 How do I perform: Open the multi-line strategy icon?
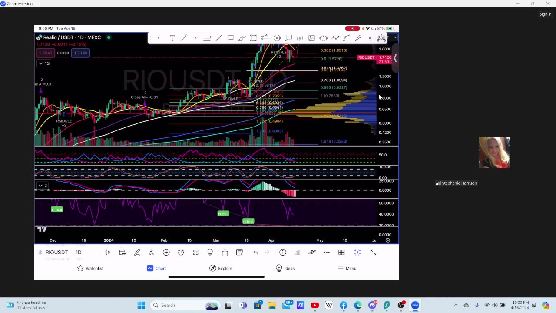click(x=312, y=253)
